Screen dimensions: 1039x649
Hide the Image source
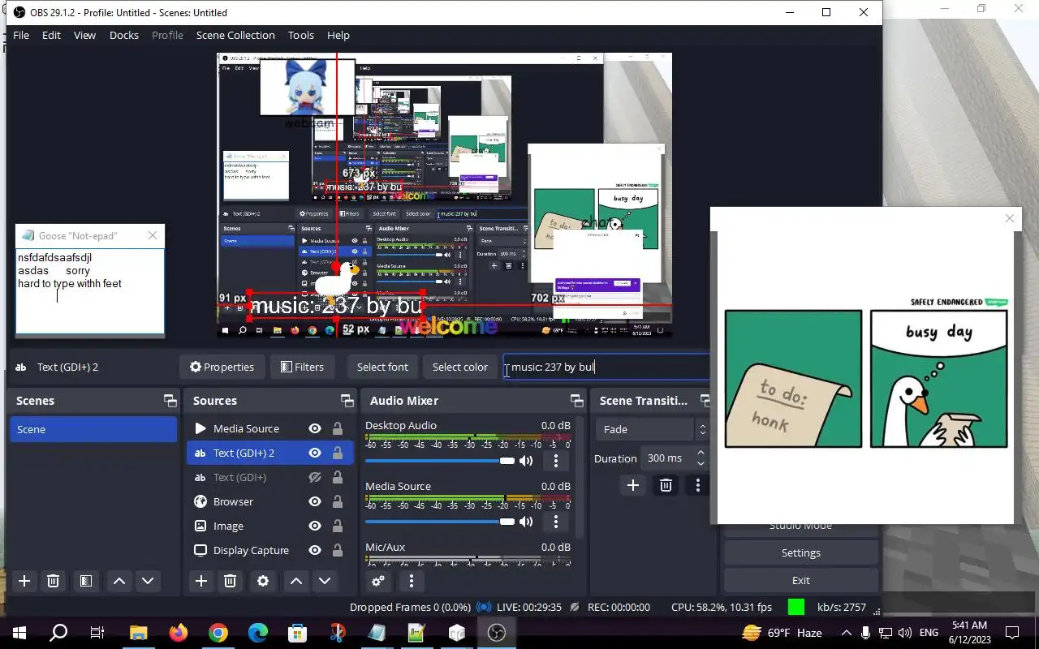click(x=315, y=526)
